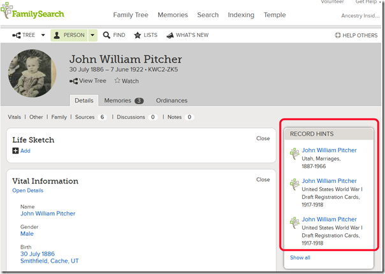Click John William Pitcher's portrait photo
This screenshot has width=385, height=274.
click(32, 73)
